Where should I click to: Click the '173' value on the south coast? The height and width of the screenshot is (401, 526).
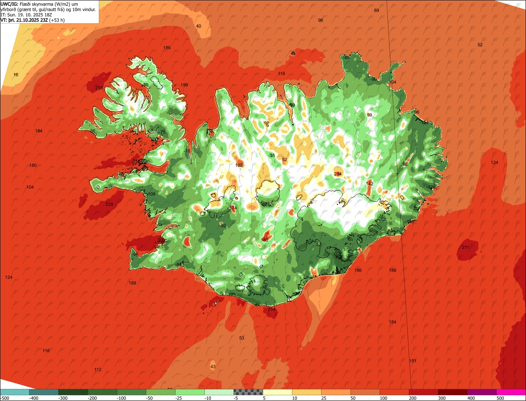coord(232,295)
